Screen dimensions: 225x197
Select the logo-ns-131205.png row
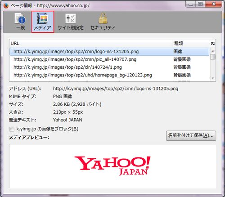(109, 52)
